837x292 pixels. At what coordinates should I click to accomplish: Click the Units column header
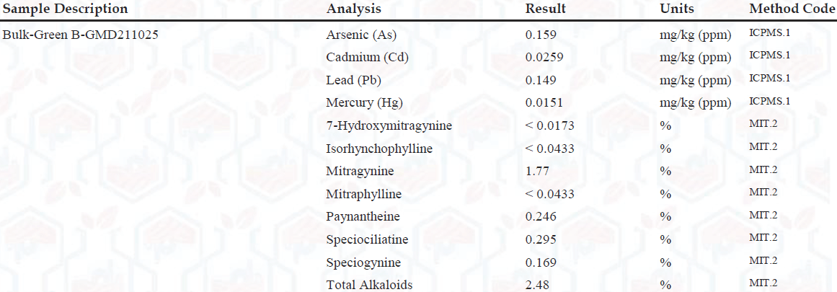(x=677, y=9)
